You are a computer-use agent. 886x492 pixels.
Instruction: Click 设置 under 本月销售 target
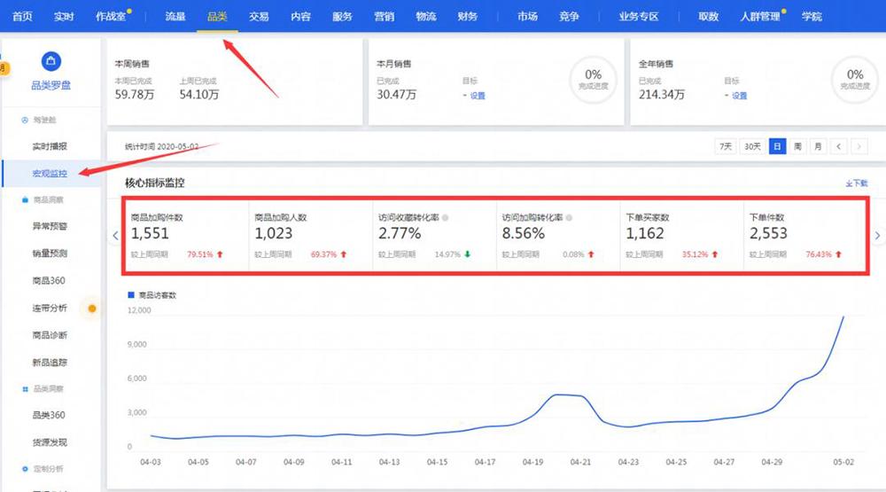coord(477,96)
